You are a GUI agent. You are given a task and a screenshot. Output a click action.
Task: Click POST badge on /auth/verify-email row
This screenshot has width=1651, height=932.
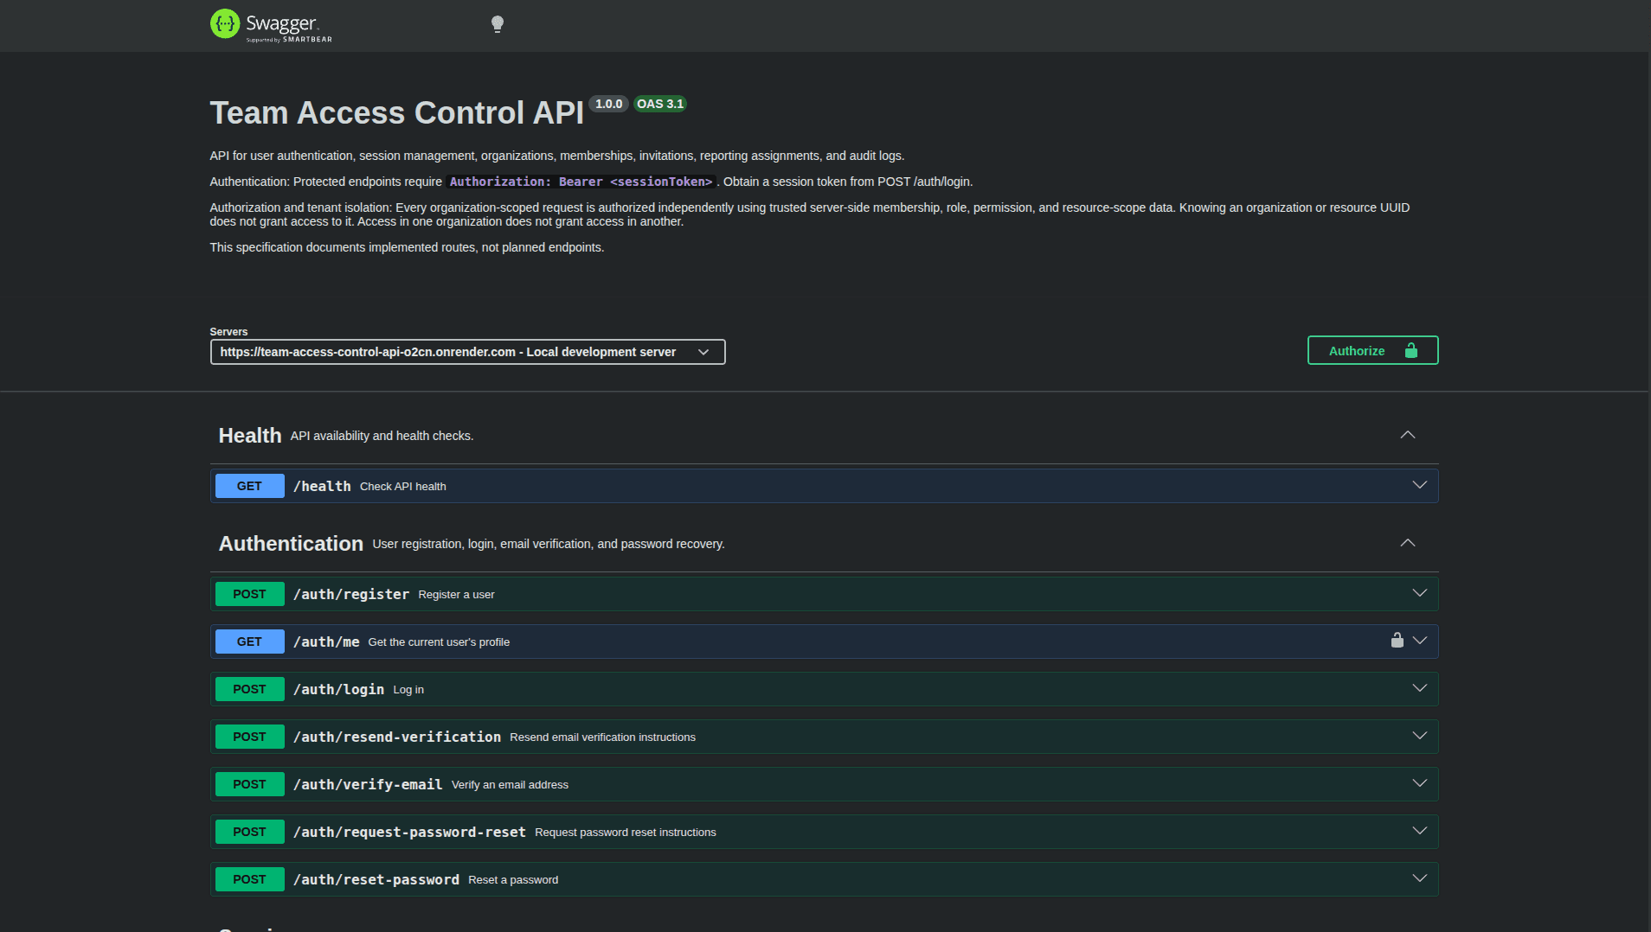[249, 784]
